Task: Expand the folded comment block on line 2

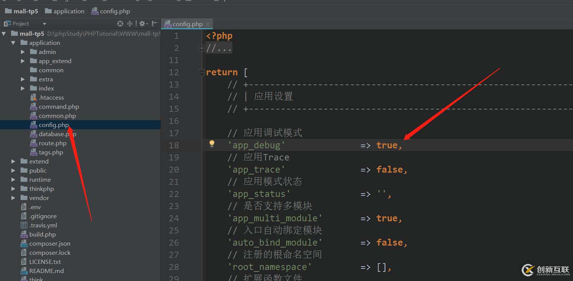Action: pos(202,48)
